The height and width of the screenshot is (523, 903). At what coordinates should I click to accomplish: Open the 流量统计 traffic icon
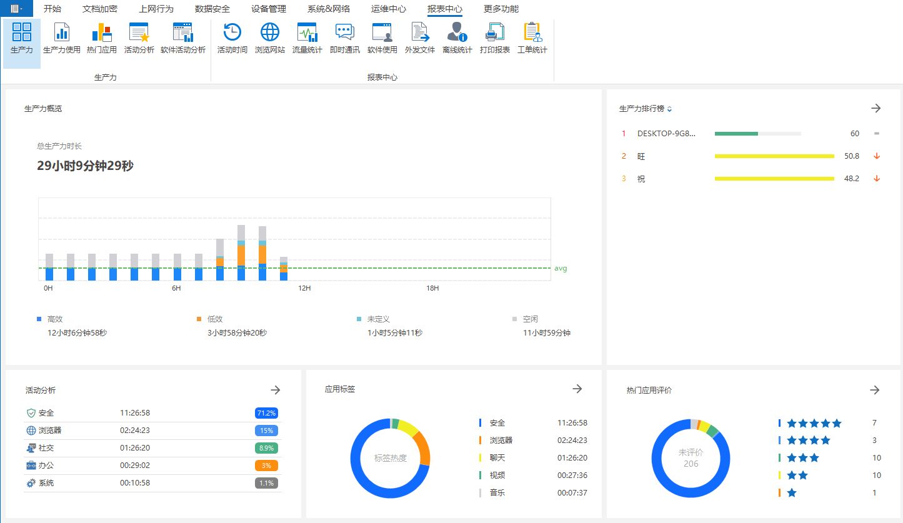(x=307, y=39)
